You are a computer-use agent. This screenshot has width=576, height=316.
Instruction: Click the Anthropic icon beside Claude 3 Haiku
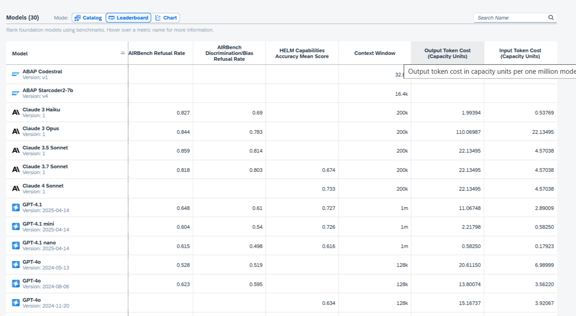point(16,112)
